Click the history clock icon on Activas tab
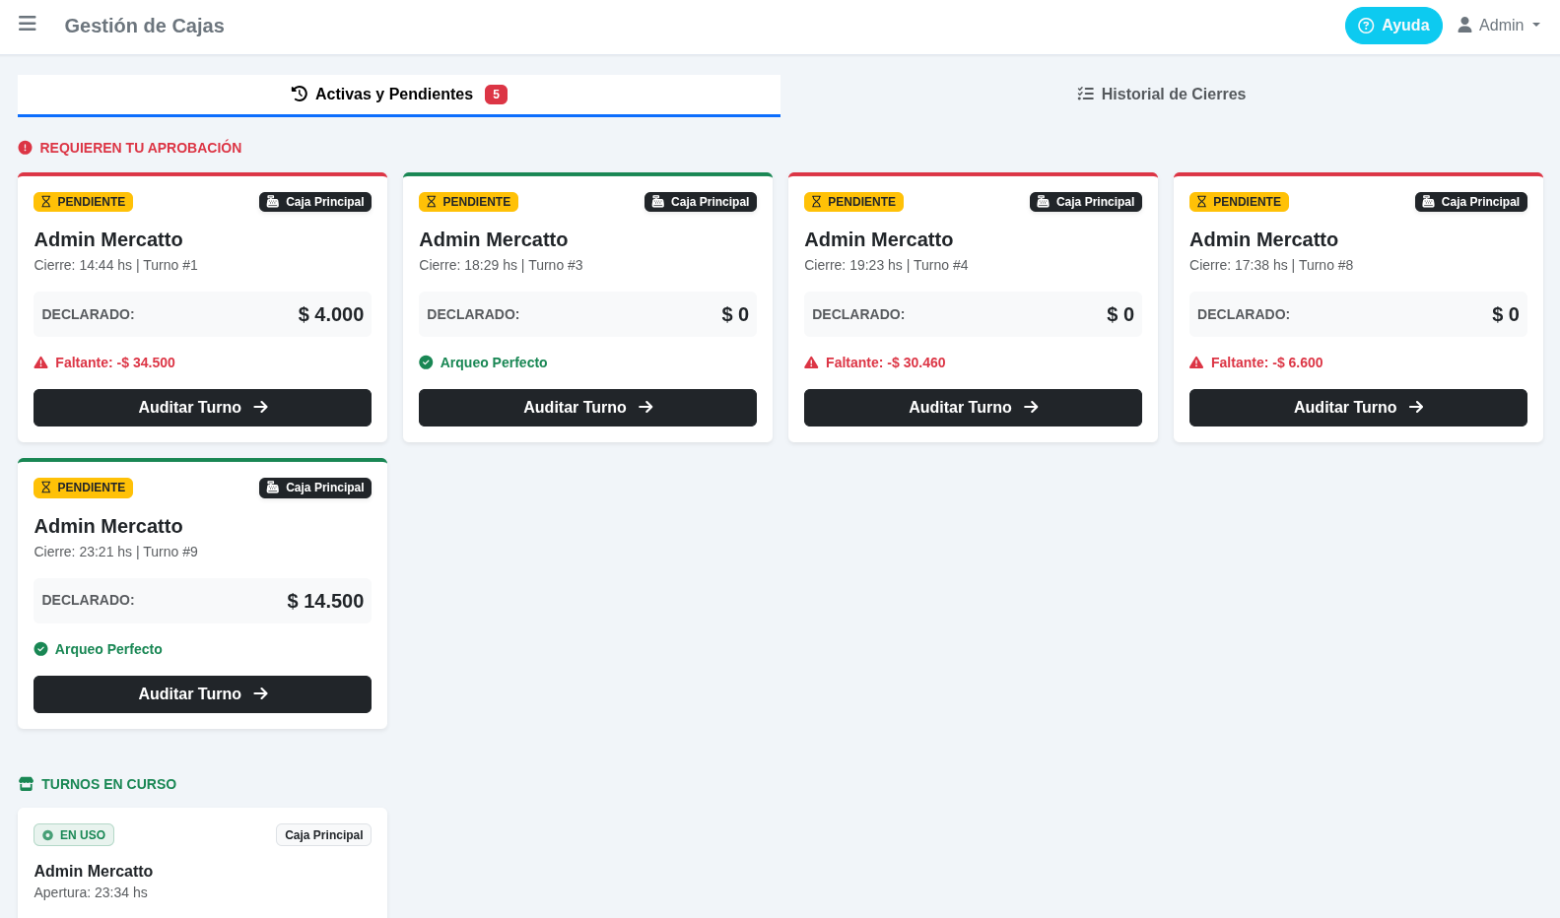The height and width of the screenshot is (918, 1560). (300, 94)
